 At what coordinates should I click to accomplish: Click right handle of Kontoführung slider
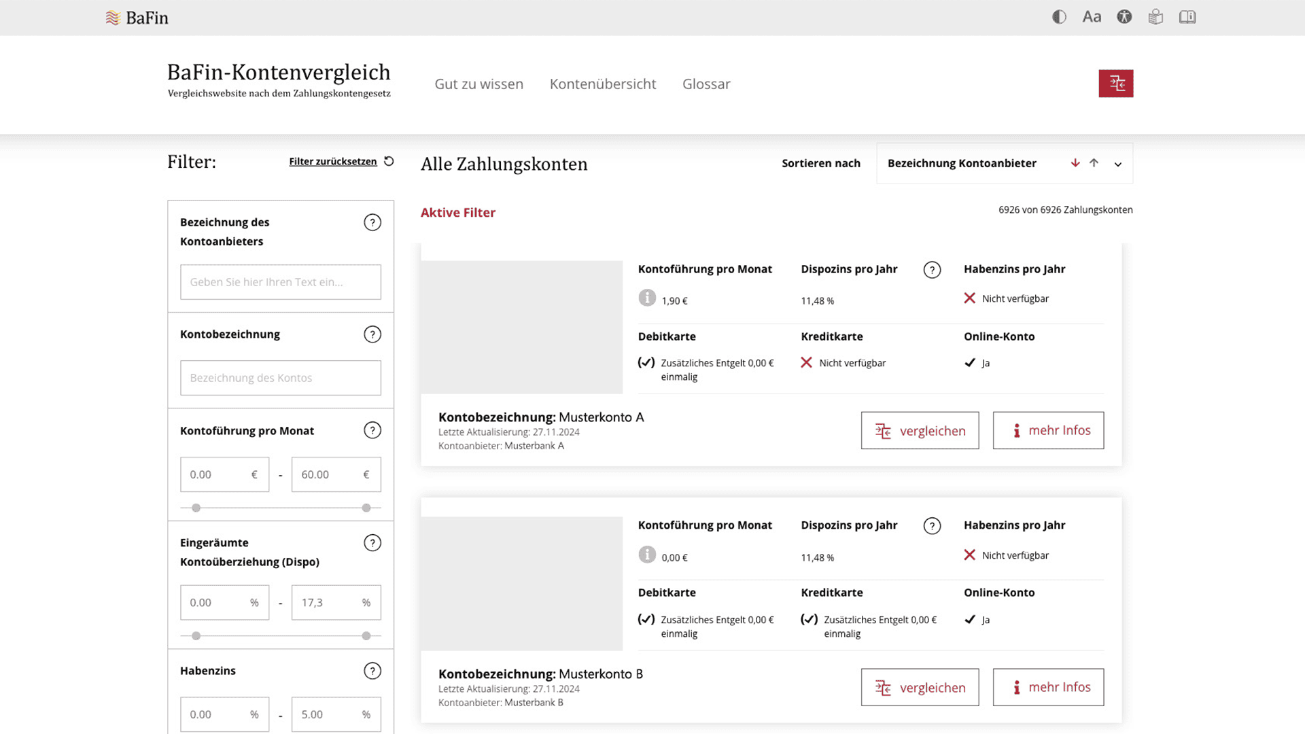tap(366, 508)
